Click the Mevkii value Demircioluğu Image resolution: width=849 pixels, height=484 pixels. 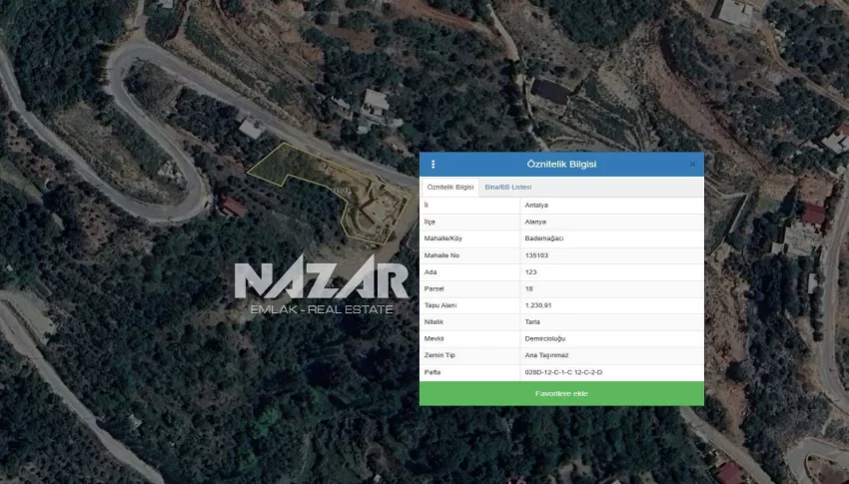click(544, 338)
